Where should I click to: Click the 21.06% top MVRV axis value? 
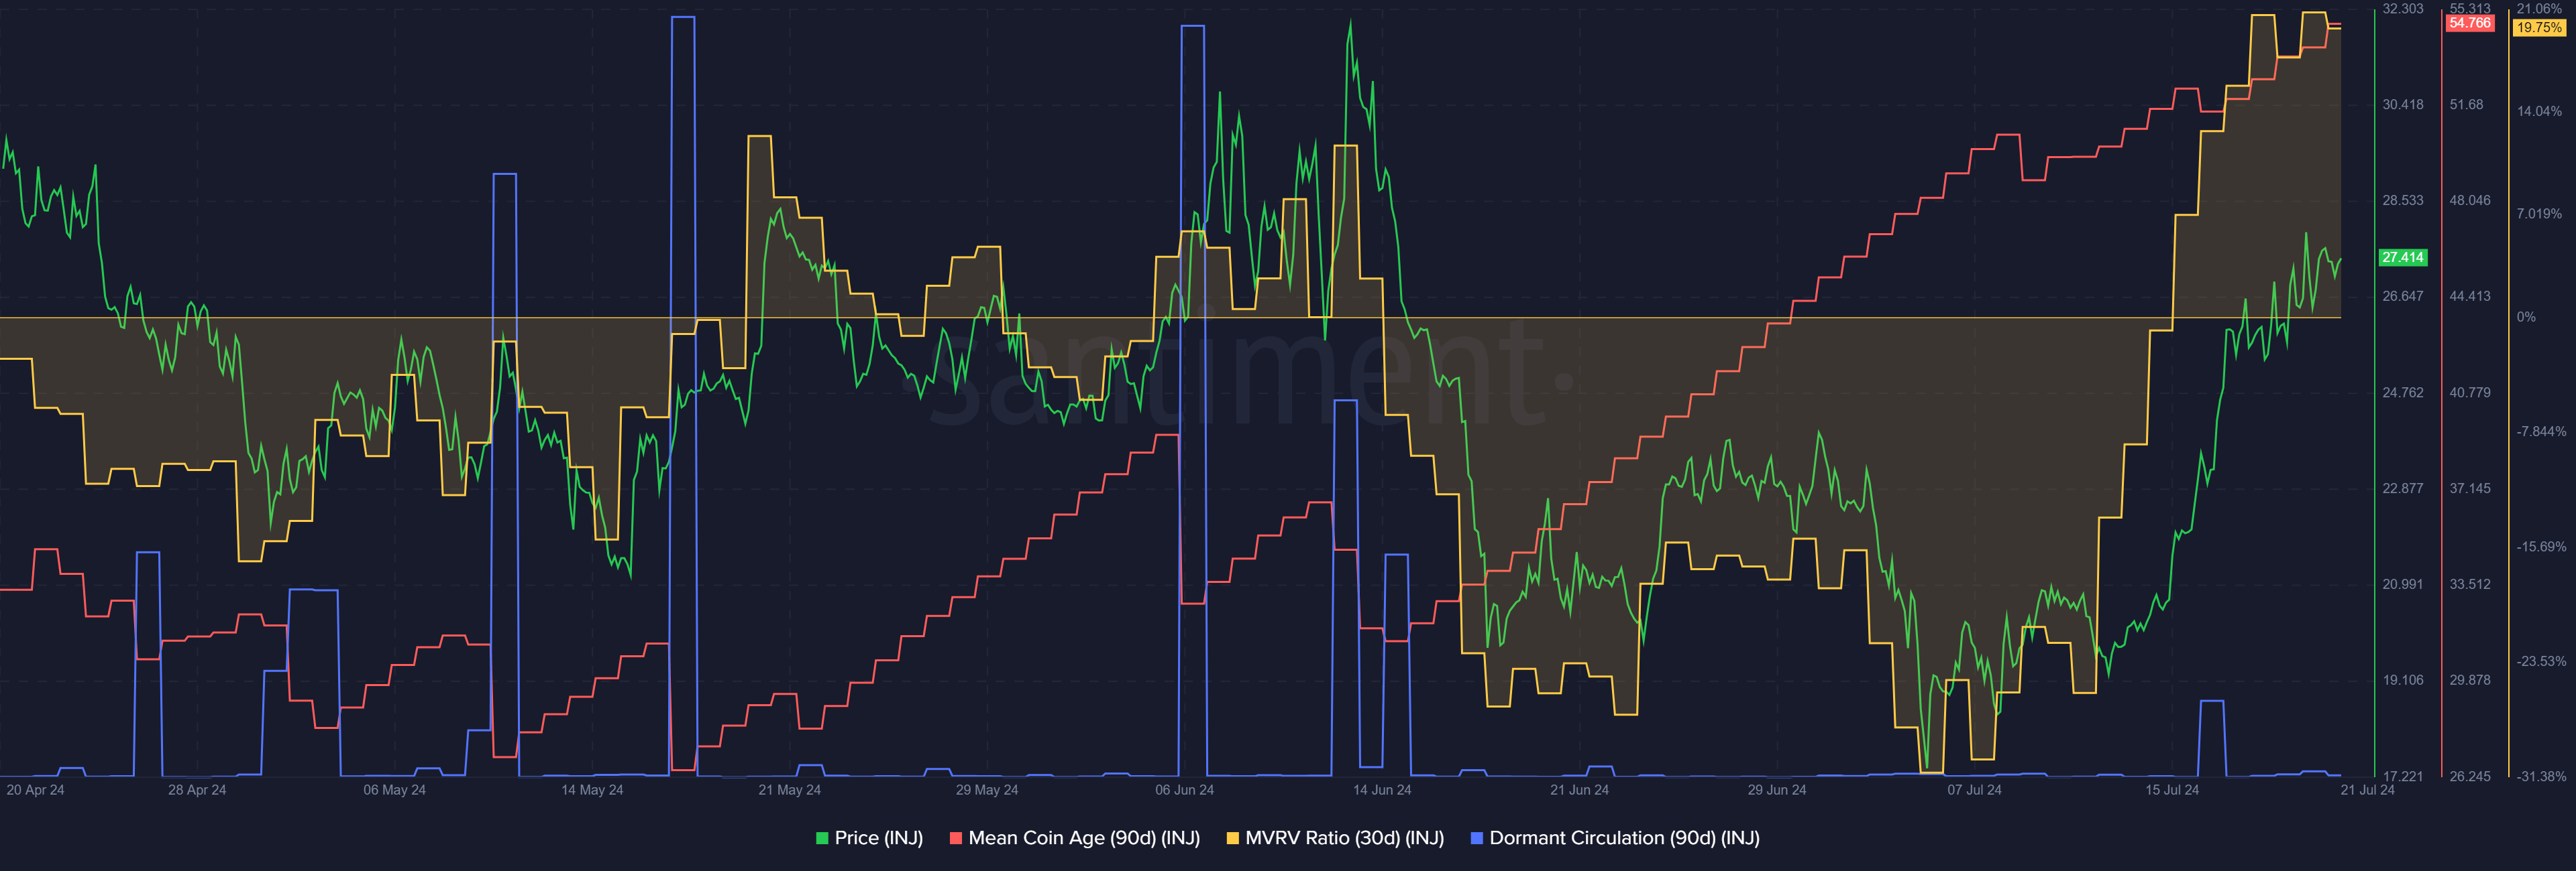tap(2539, 8)
